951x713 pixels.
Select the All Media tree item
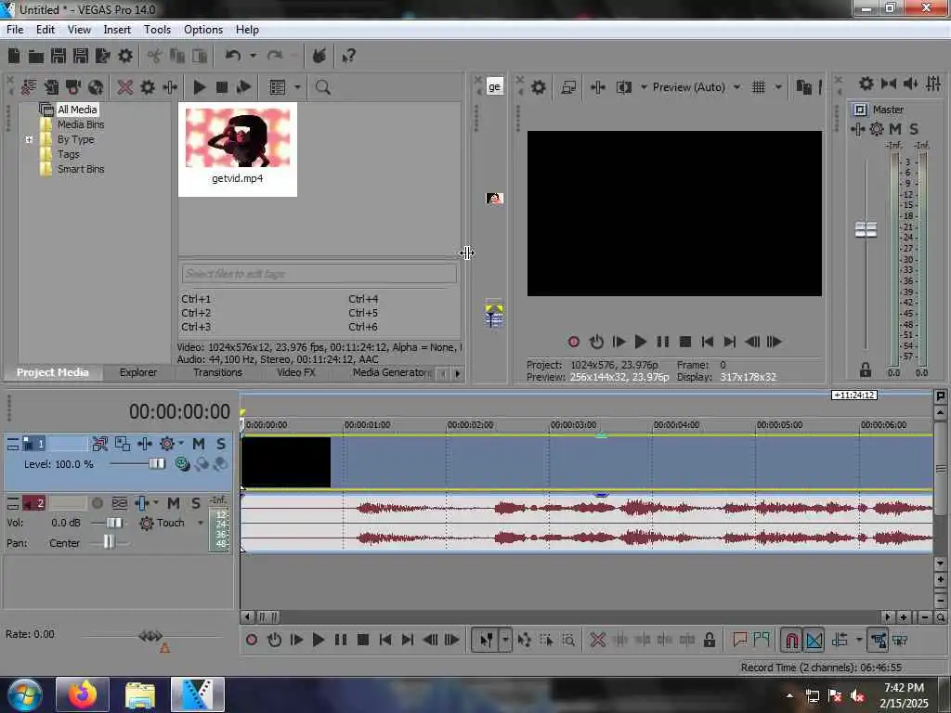(x=77, y=110)
